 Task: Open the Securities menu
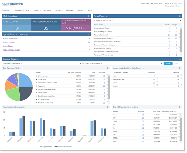[x=70, y=10]
